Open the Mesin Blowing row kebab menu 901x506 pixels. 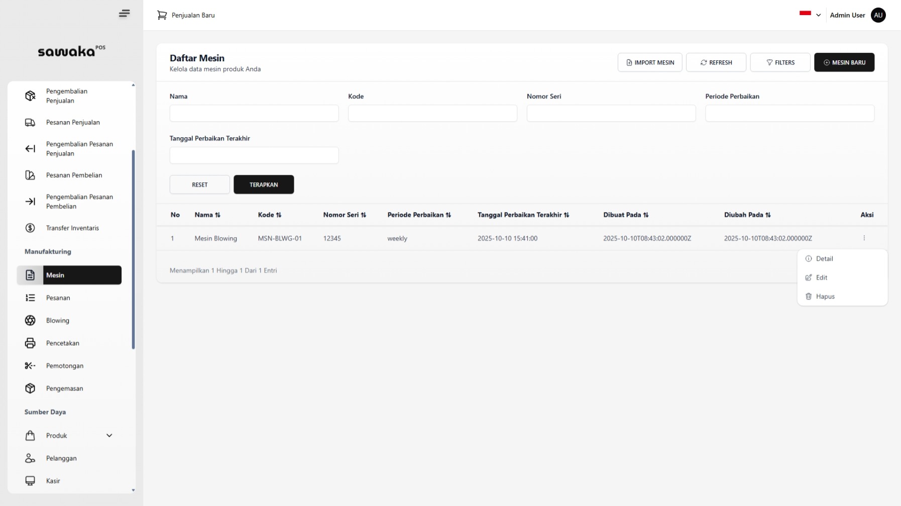coord(864,238)
